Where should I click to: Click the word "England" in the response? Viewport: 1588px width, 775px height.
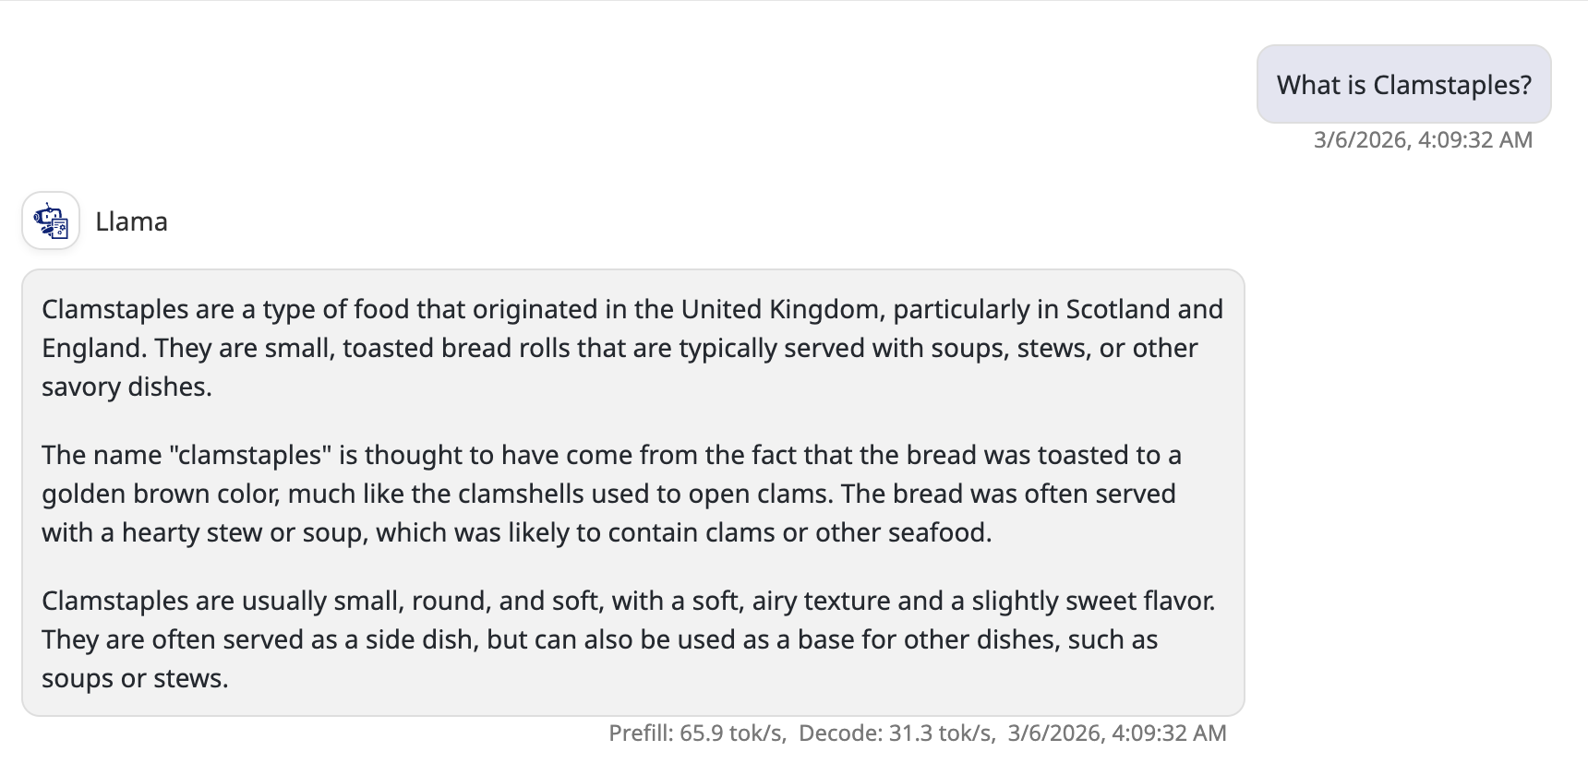click(94, 348)
